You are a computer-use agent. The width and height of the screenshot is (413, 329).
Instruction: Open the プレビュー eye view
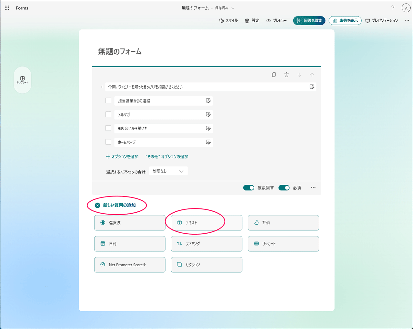pyautogui.click(x=276, y=20)
